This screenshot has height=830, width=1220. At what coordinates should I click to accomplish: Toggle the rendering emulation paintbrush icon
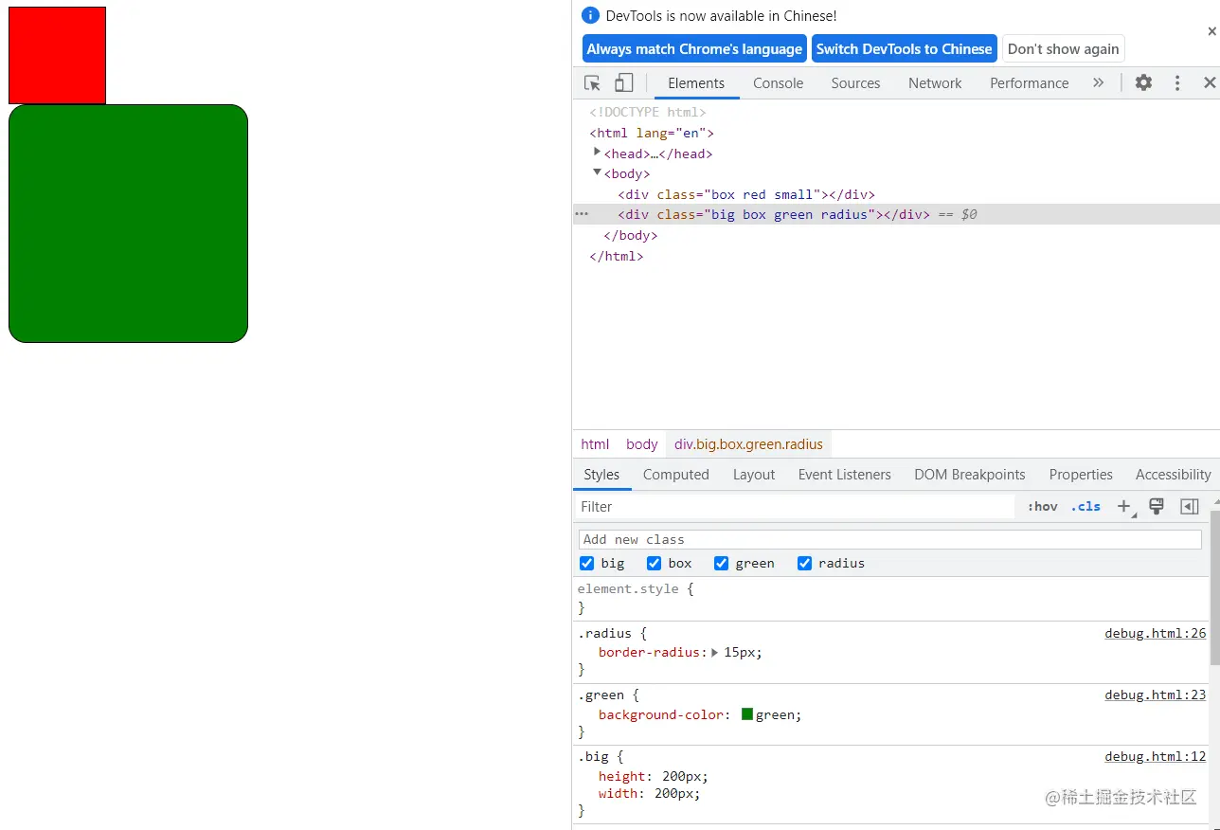click(x=1157, y=507)
